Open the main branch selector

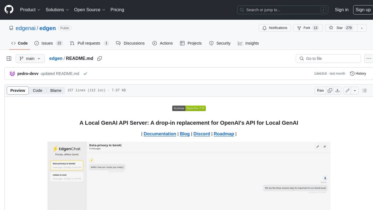30,59
